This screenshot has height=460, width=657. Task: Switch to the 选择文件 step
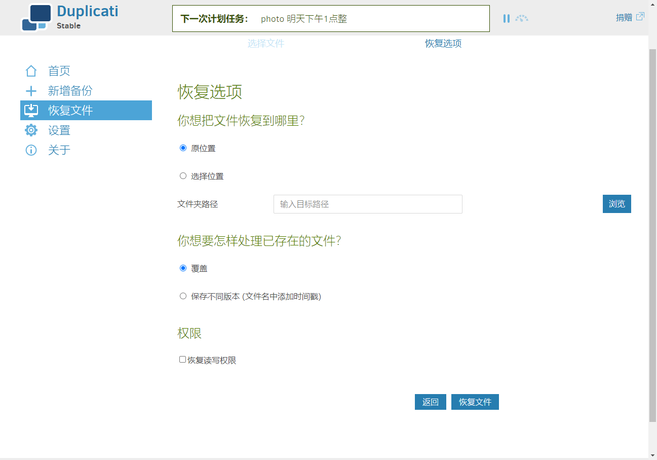(x=266, y=44)
